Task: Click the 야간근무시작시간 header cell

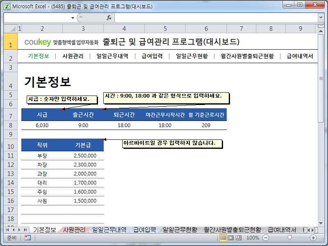Action: 165,115
